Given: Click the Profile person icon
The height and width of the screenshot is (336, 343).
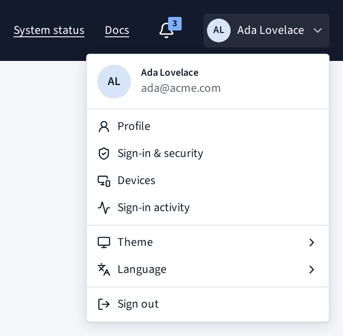Looking at the screenshot, I should [x=104, y=127].
